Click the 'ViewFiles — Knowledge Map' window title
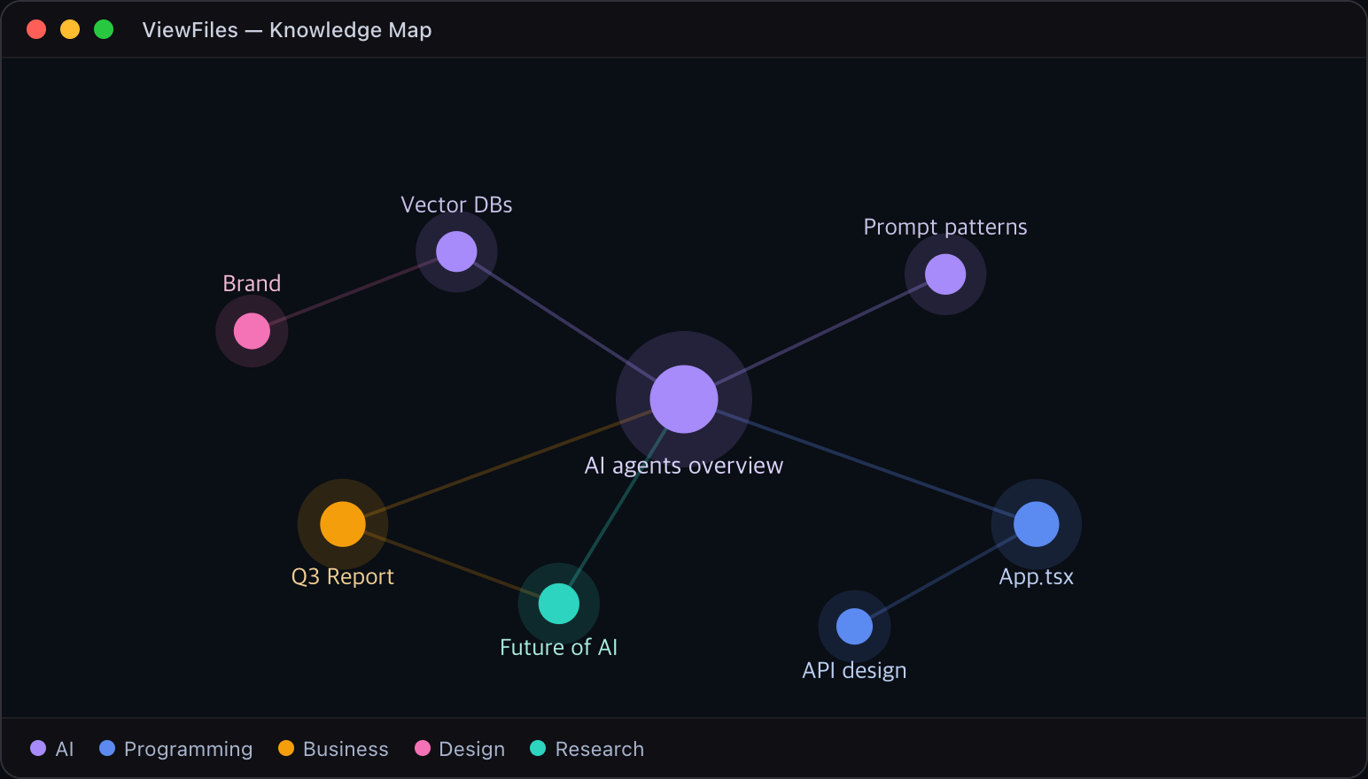Viewport: 1368px width, 779px height. 287,30
